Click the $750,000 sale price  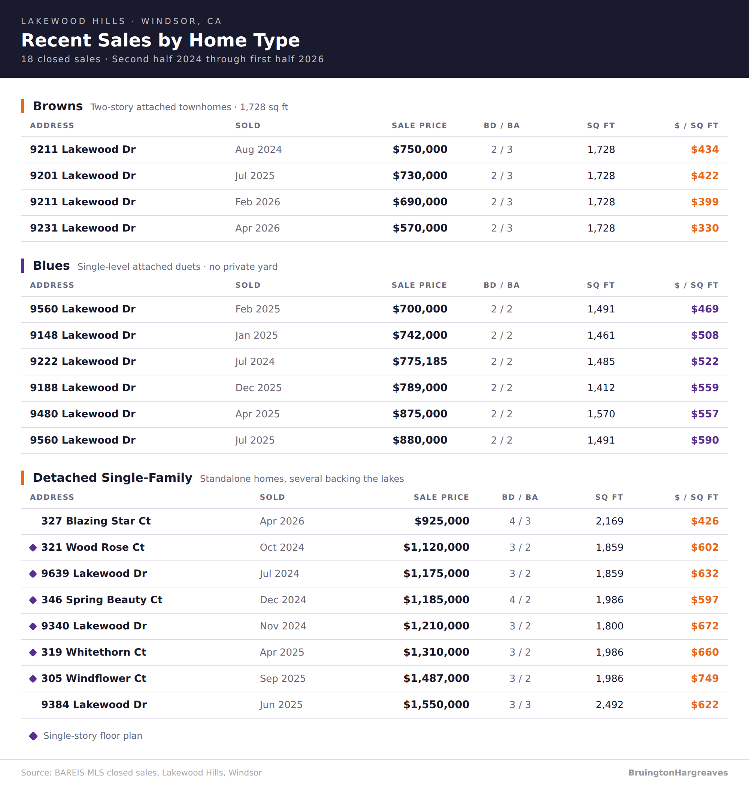tap(420, 149)
